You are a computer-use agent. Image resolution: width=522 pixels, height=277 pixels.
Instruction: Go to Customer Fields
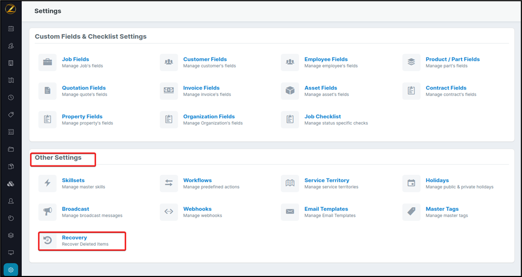(205, 60)
